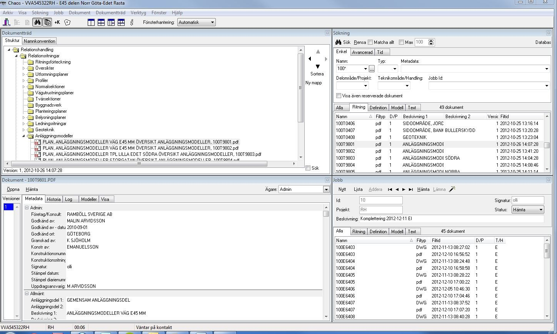Click the purple connection icon in the toolbar
Screen dimensions: 557x334
(7, 22)
